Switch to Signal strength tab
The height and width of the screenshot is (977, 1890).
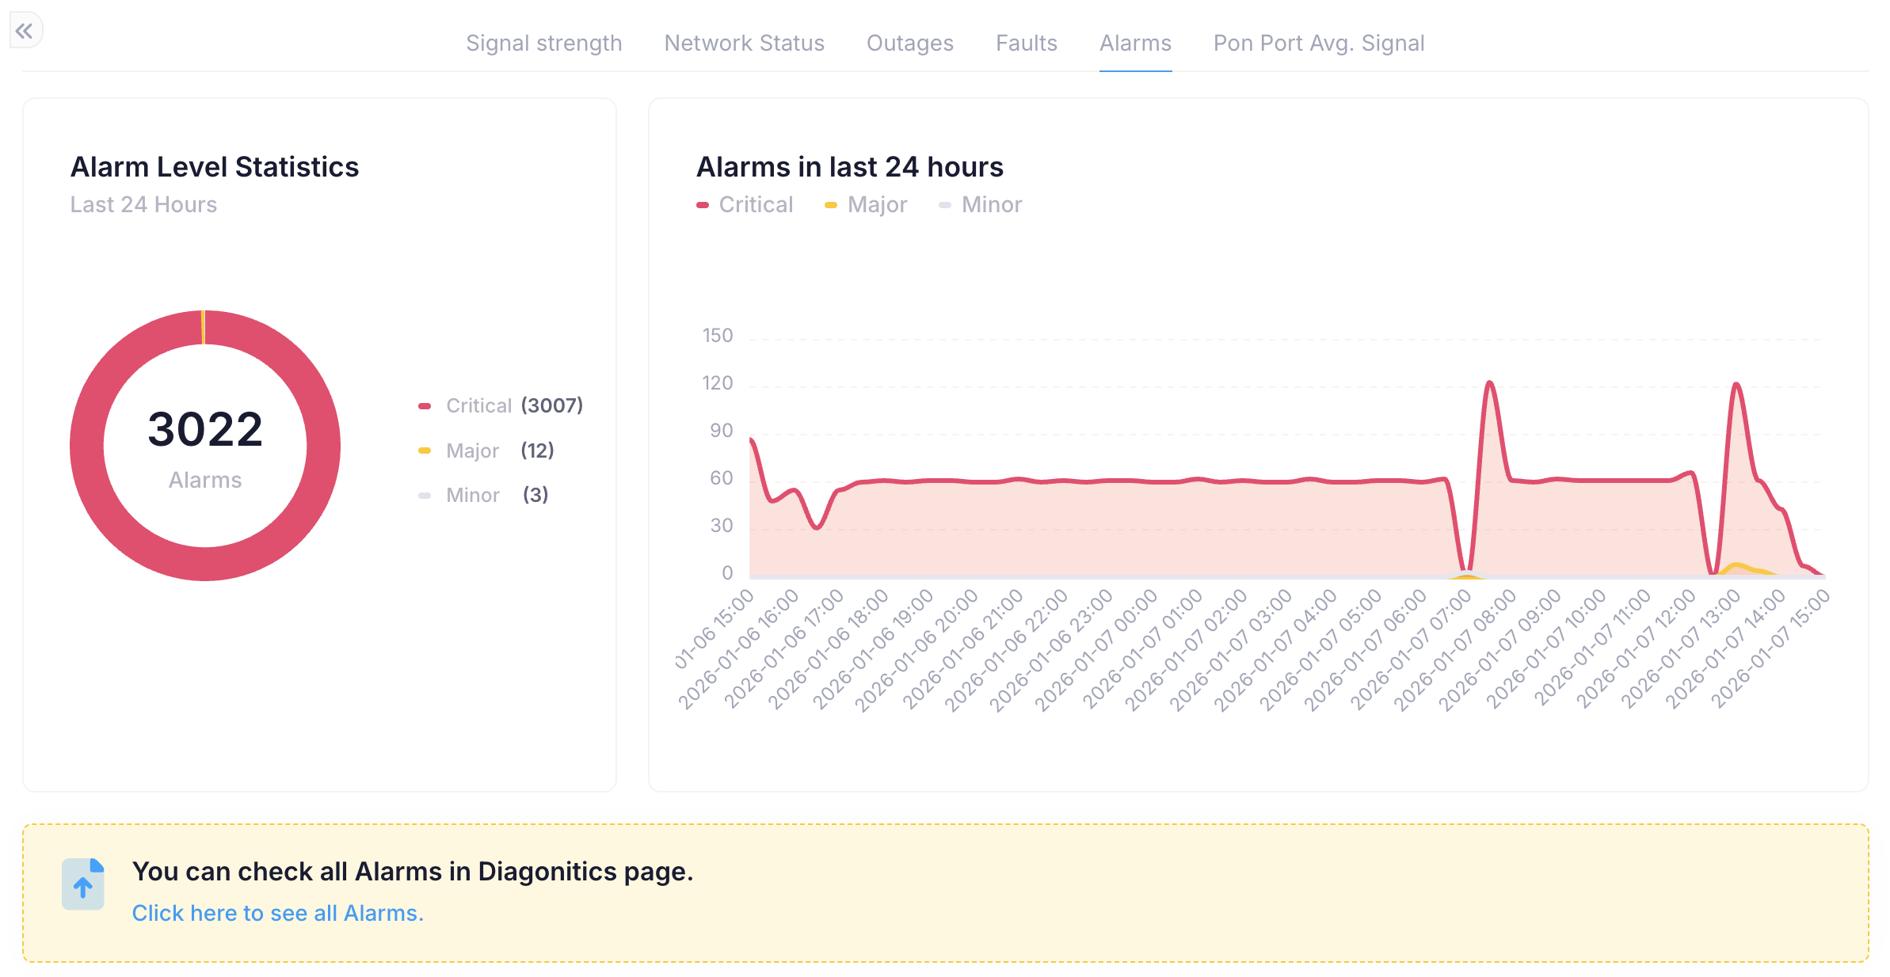tap(543, 43)
